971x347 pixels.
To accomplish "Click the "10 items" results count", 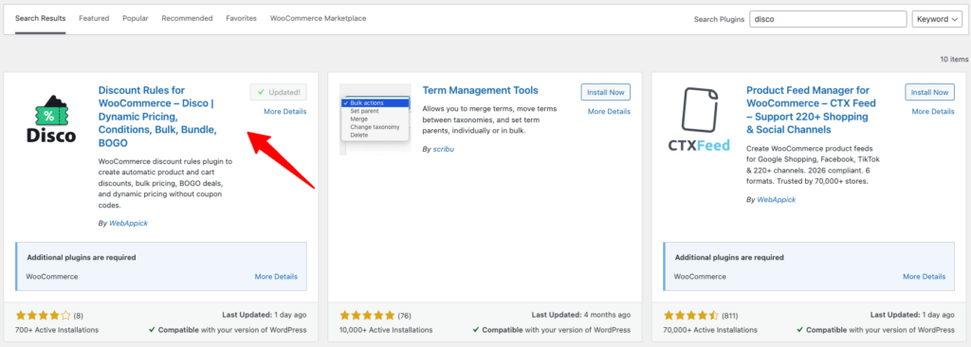I will tap(954, 60).
